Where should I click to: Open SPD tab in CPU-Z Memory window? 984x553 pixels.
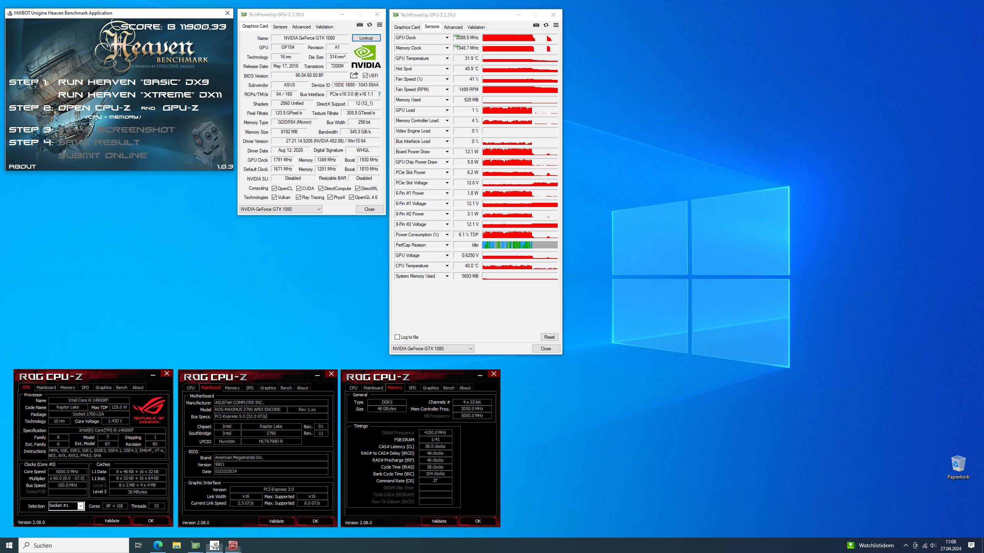[412, 388]
